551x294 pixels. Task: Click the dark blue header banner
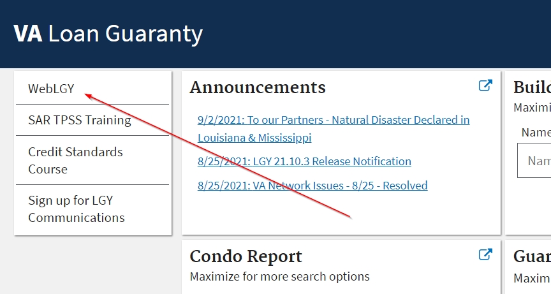click(x=383, y=34)
